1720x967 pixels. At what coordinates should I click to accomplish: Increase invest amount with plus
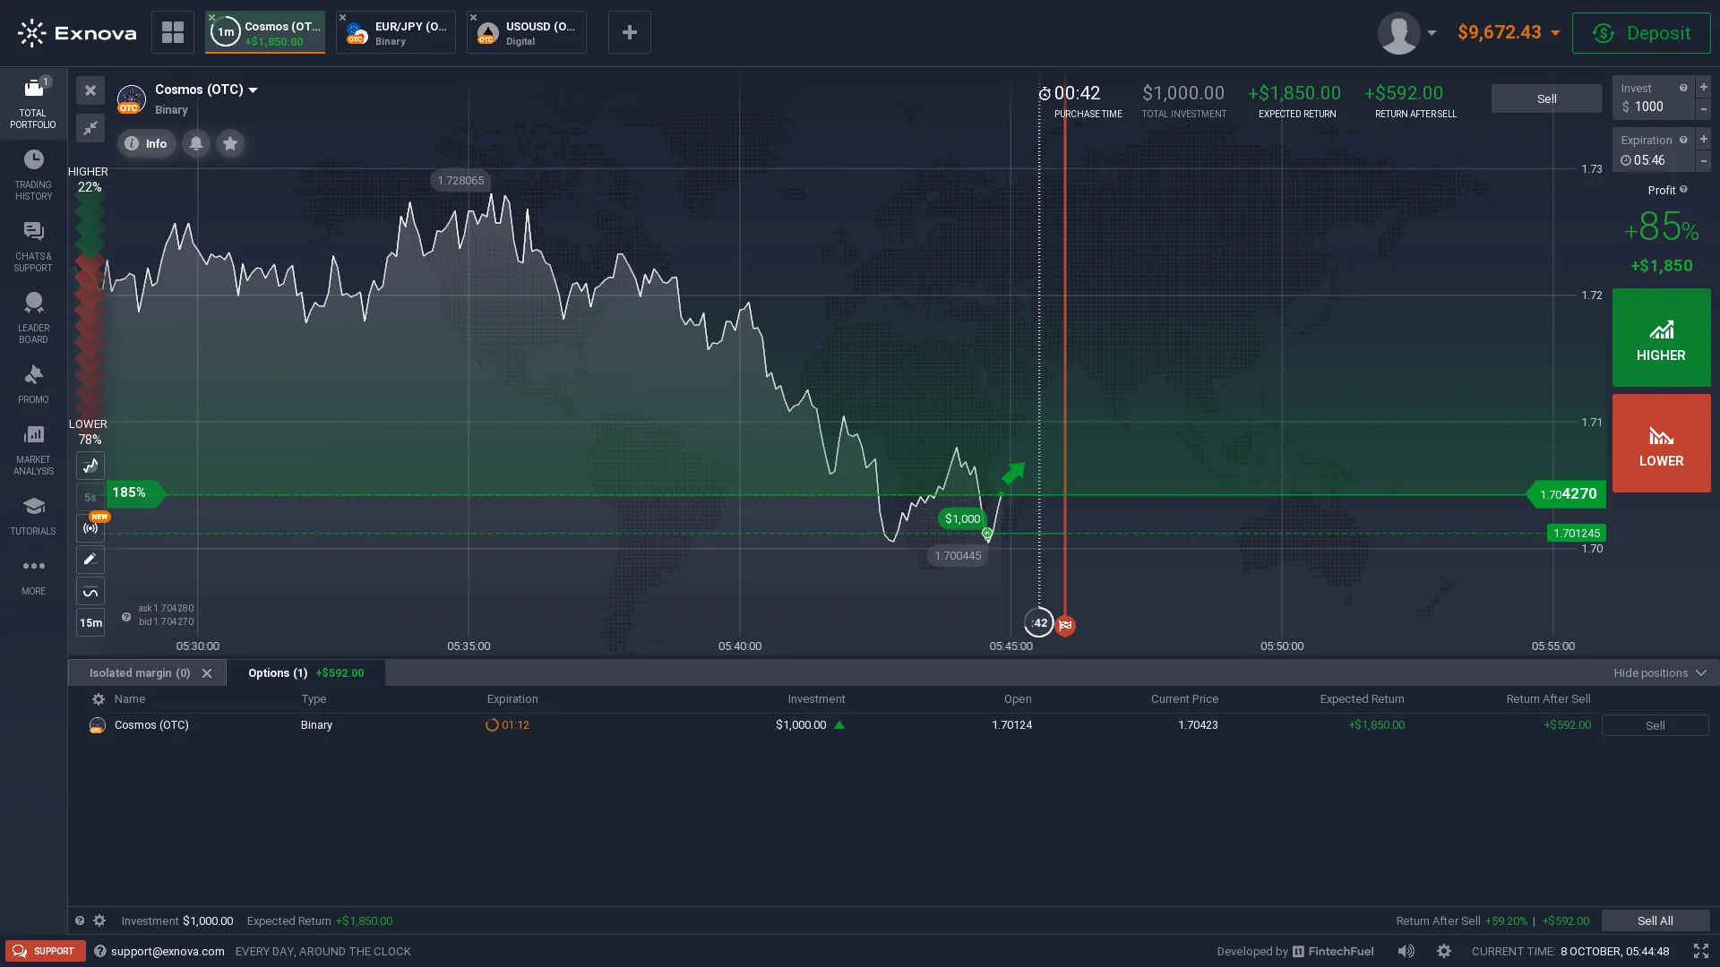click(1703, 87)
